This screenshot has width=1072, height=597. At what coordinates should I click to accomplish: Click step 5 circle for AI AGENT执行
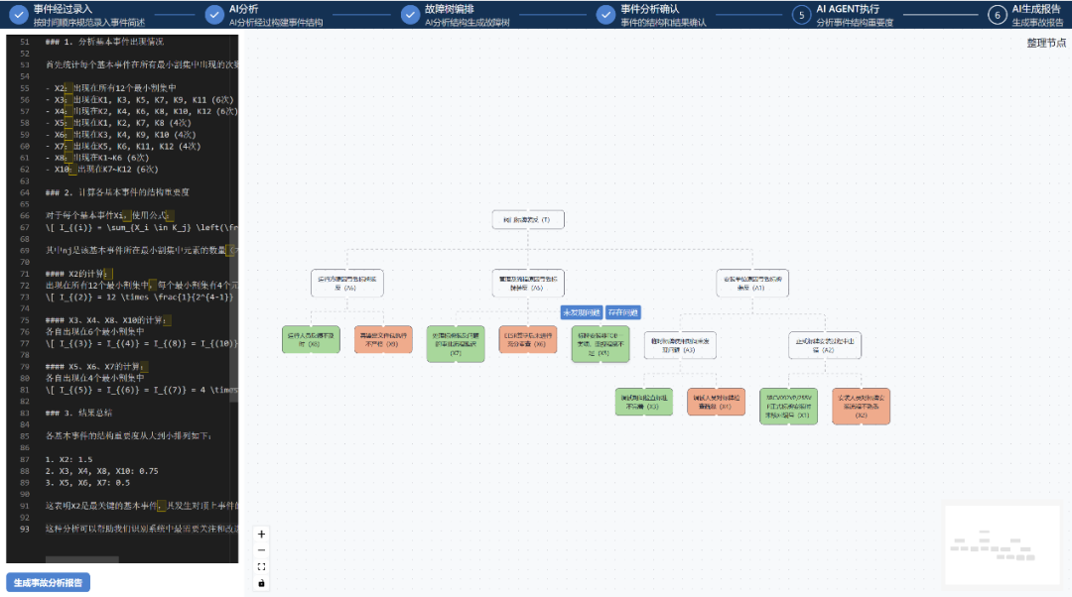click(x=801, y=14)
